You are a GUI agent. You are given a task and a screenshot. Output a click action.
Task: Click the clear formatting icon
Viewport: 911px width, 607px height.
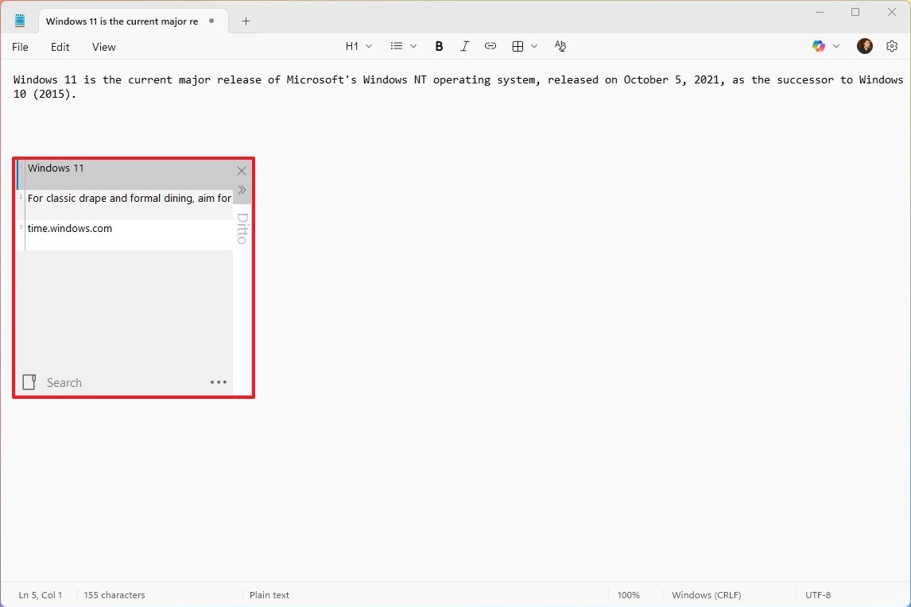(560, 47)
